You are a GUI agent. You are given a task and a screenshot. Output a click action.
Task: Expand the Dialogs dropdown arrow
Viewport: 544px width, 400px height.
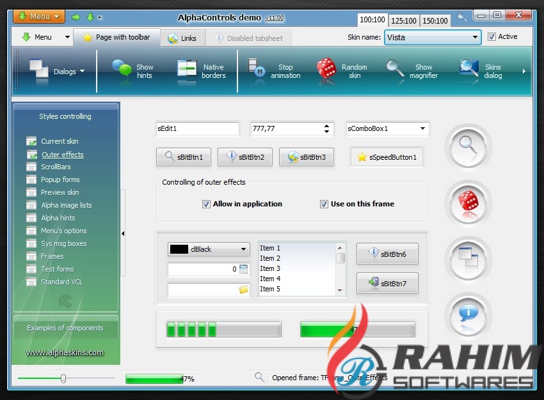(x=82, y=71)
